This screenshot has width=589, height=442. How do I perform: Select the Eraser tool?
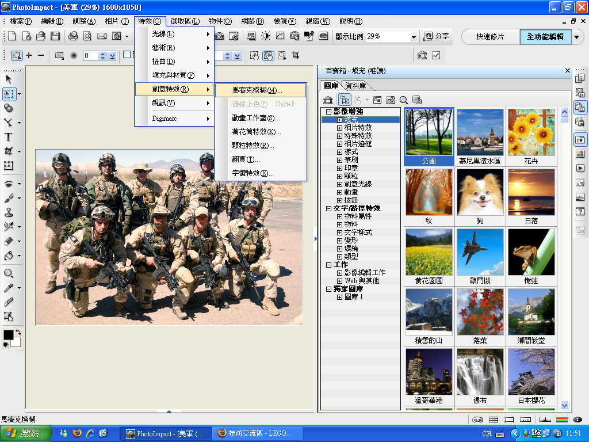pyautogui.click(x=8, y=241)
